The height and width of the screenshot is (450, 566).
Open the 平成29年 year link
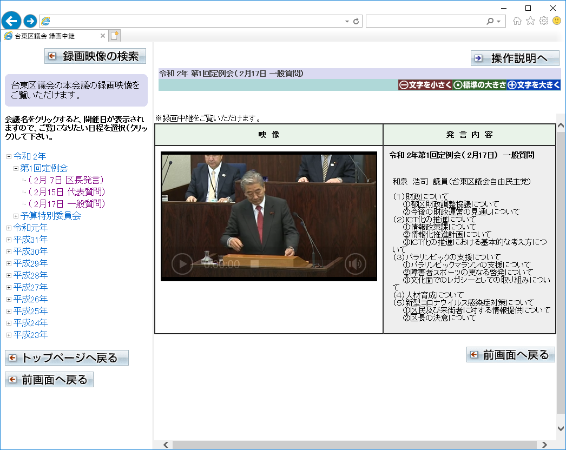pos(30,263)
